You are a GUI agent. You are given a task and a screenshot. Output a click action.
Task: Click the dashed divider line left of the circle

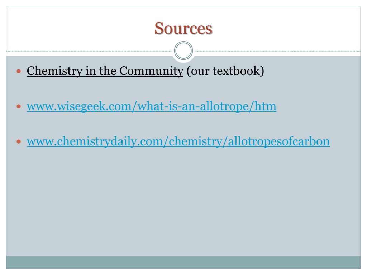point(89,51)
